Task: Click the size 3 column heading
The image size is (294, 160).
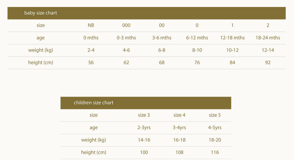Action: point(144,115)
